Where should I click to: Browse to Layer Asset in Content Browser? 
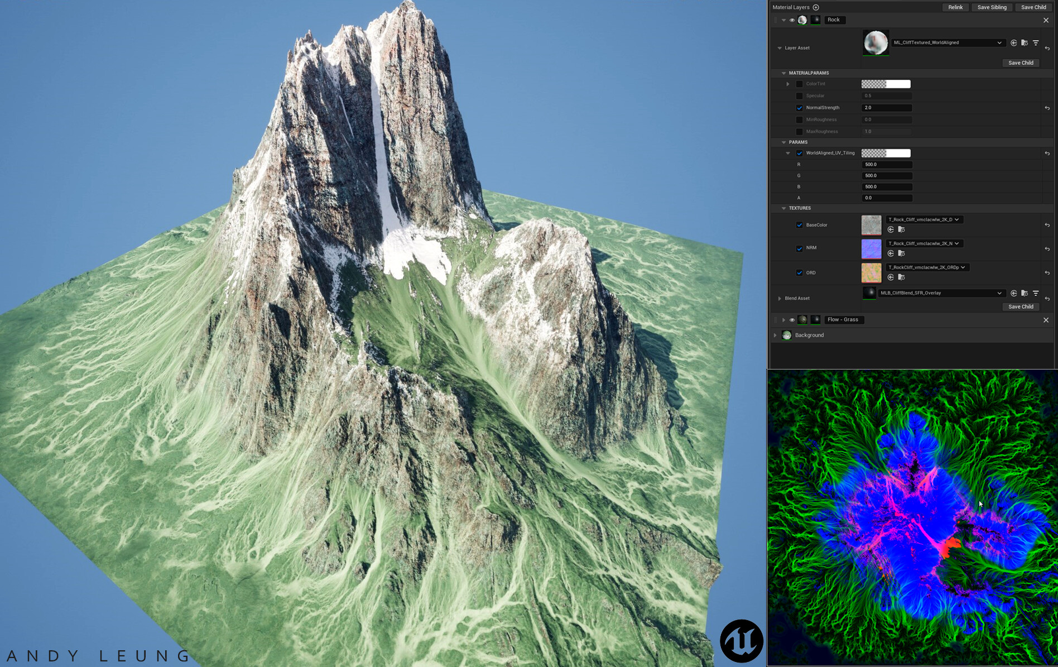coord(1024,43)
